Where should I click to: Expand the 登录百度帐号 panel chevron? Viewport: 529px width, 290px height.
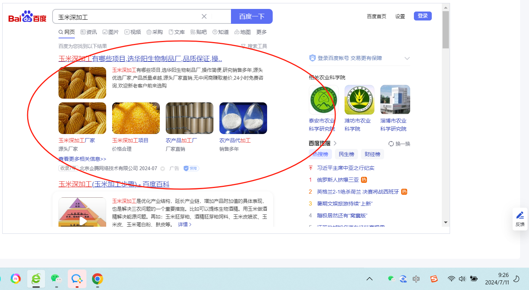coord(407,58)
